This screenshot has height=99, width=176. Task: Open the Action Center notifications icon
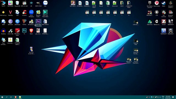click(x=173, y=97)
